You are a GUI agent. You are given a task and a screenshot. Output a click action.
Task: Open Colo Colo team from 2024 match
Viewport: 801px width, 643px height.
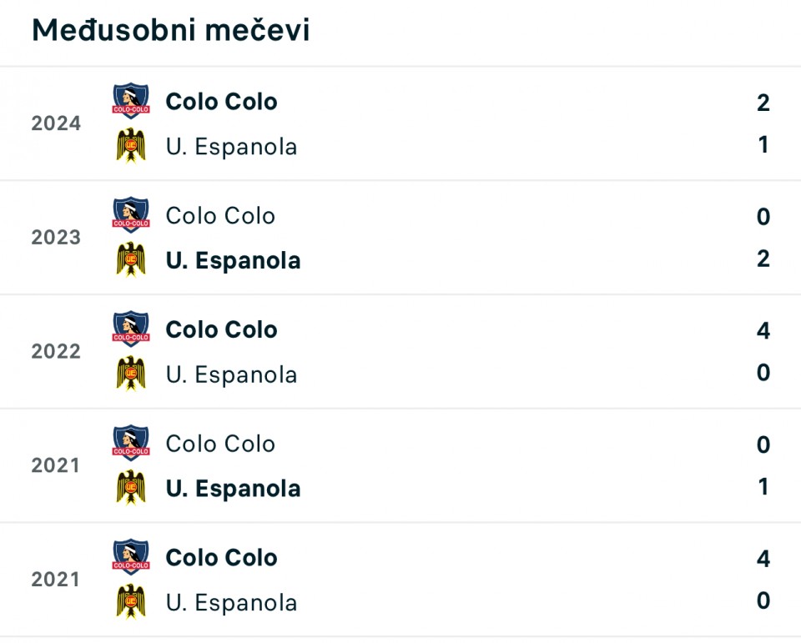click(221, 102)
